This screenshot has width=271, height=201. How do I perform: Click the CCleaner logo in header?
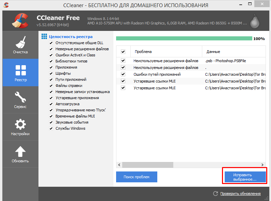point(20,21)
